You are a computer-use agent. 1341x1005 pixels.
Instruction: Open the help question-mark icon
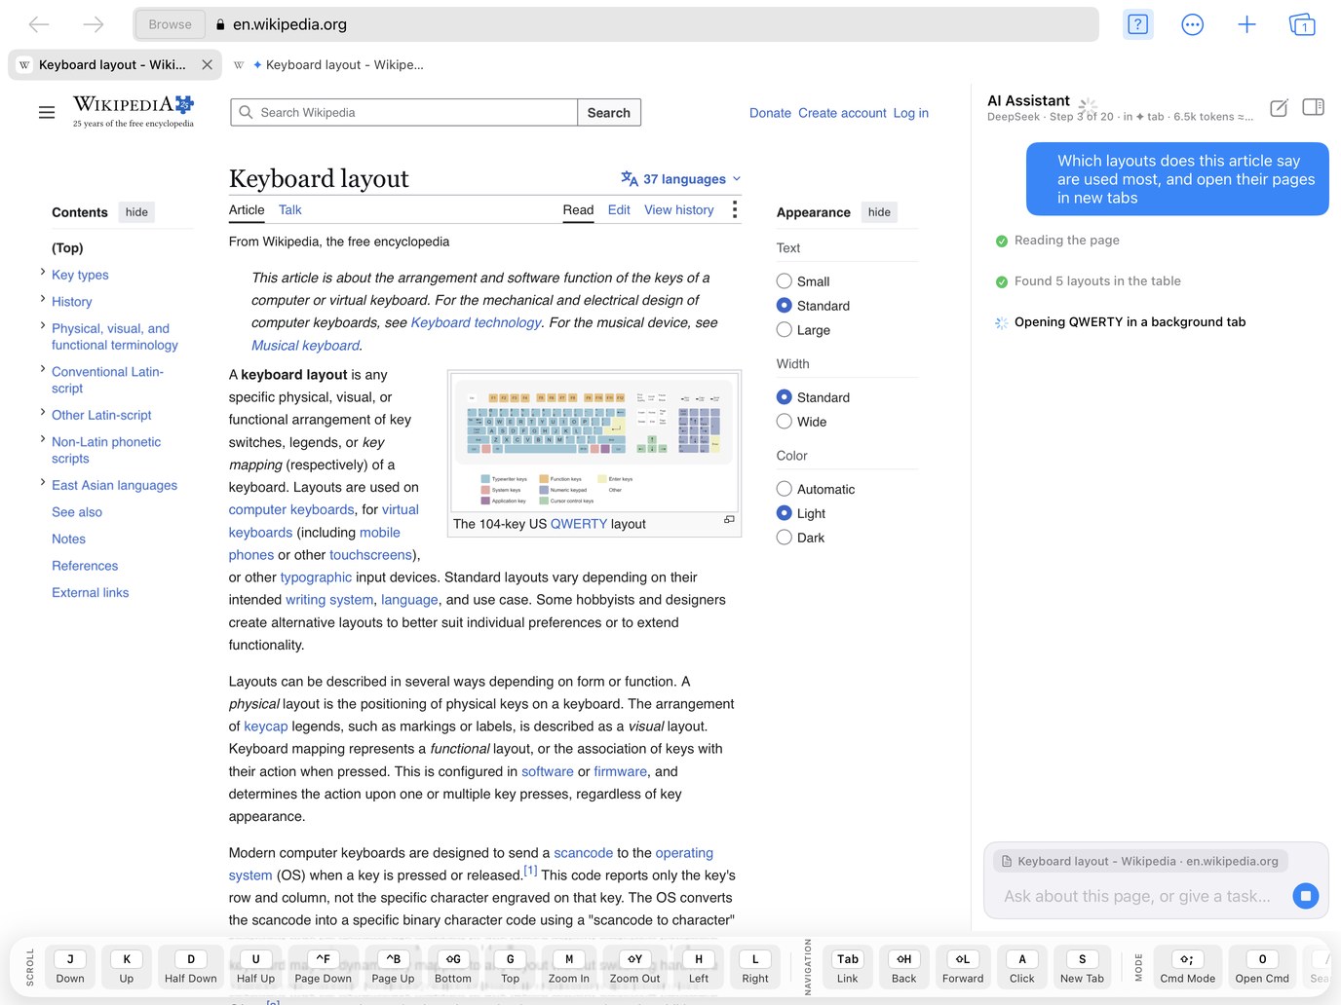pos(1137,24)
